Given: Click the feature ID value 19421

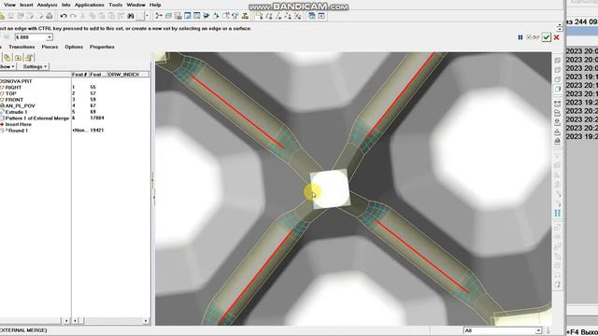Looking at the screenshot, I should pos(97,131).
